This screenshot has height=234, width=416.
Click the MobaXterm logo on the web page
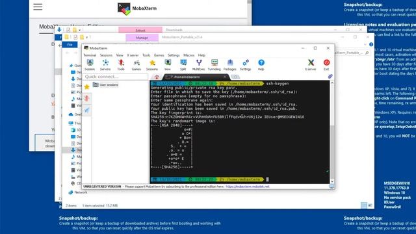pyautogui.click(x=137, y=8)
